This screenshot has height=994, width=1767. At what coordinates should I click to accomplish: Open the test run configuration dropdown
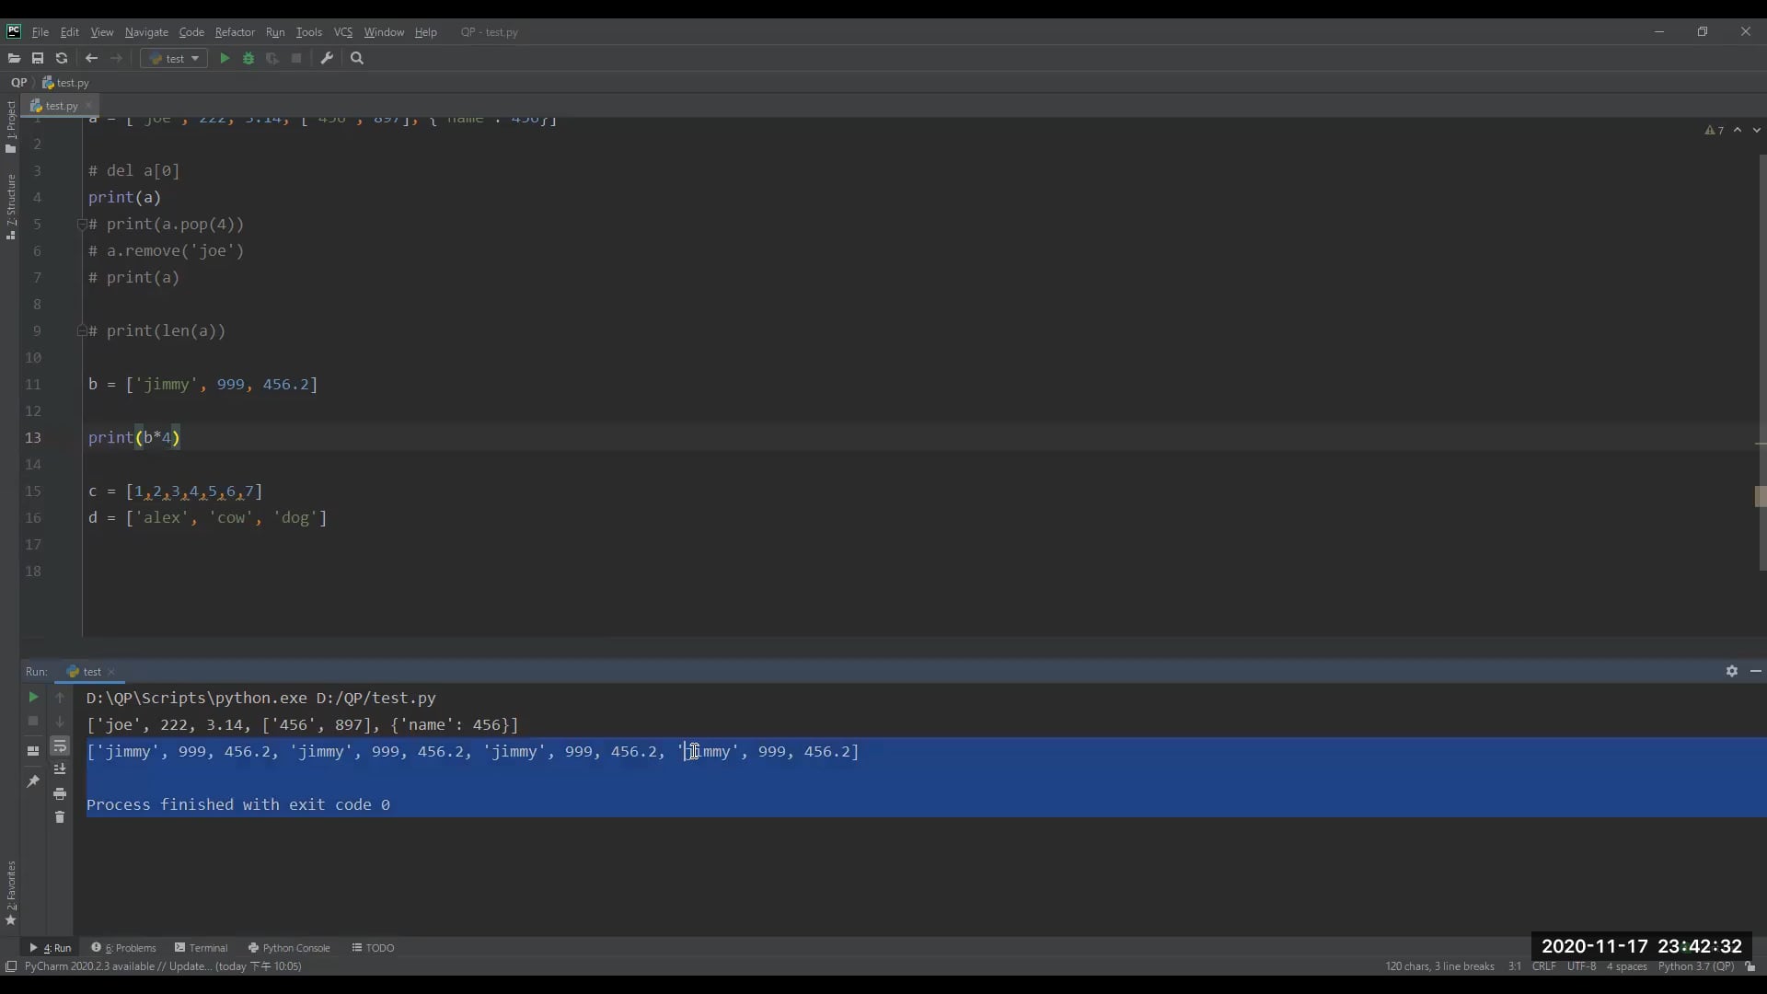pos(174,58)
